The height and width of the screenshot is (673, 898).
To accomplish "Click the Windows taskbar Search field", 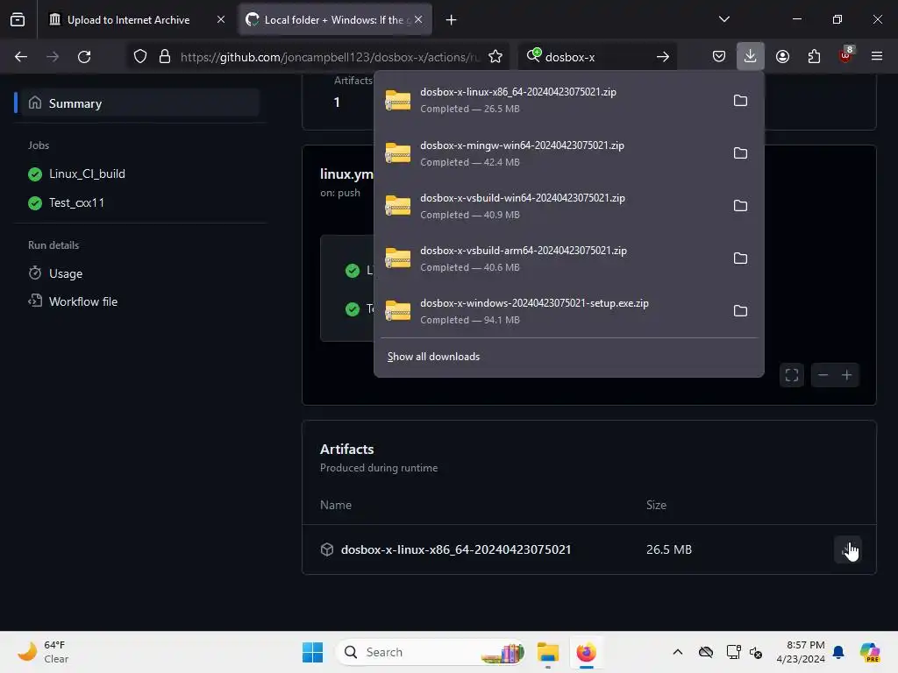I will coord(430,652).
